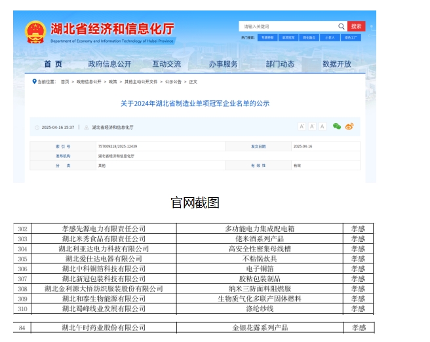Viewport: 430px width, 342px height.
Task: Select the cell 湖北和泰生物能源有限公司
Action: click(x=104, y=299)
